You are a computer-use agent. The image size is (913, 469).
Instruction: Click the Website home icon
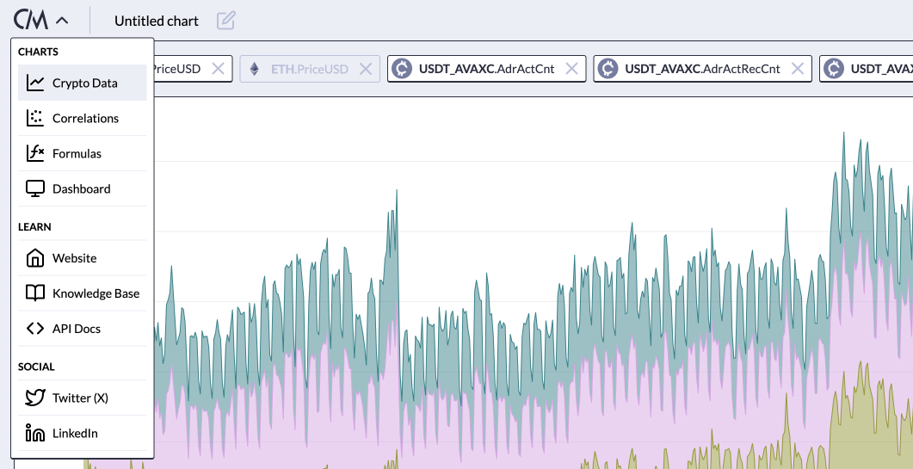point(35,258)
